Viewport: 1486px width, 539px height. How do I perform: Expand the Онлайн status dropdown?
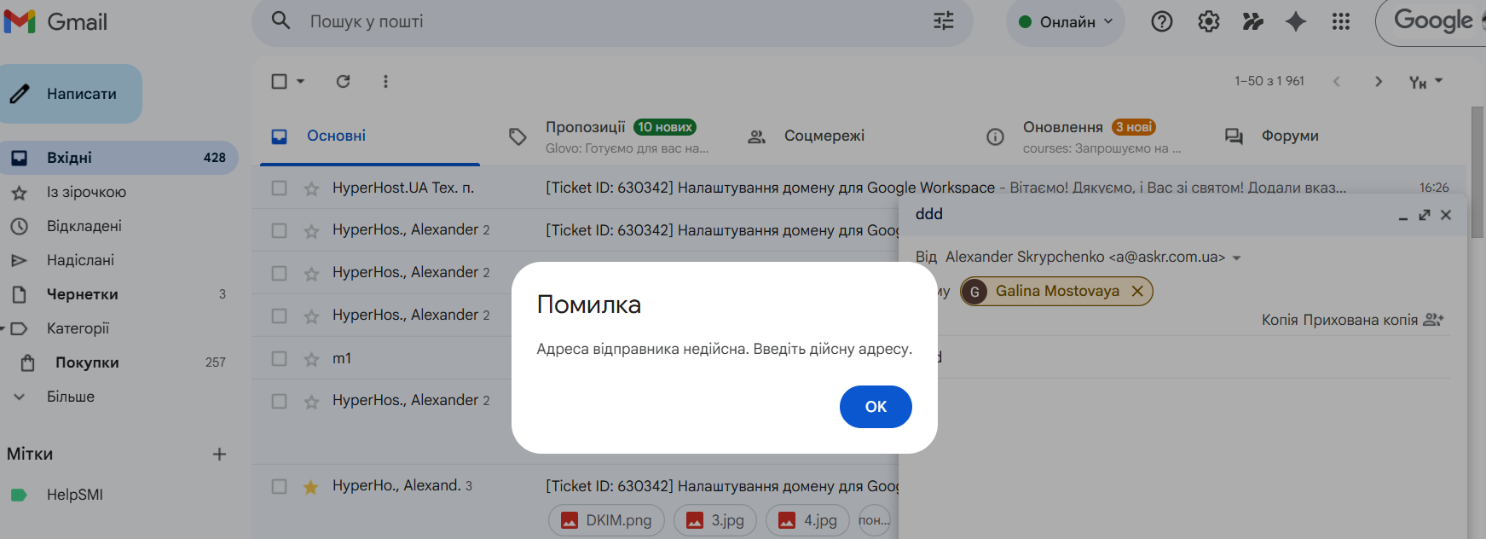click(1067, 21)
